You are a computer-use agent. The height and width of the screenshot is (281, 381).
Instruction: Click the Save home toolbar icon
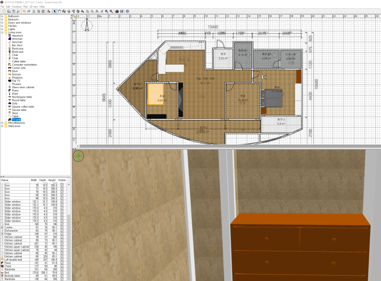point(14,11)
